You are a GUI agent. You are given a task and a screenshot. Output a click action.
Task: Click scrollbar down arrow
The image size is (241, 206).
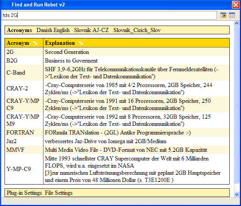click(236, 194)
